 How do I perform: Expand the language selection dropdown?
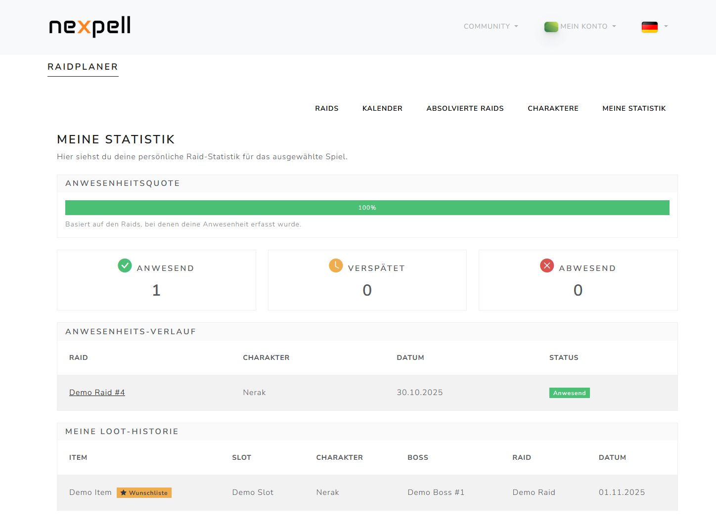(x=666, y=27)
